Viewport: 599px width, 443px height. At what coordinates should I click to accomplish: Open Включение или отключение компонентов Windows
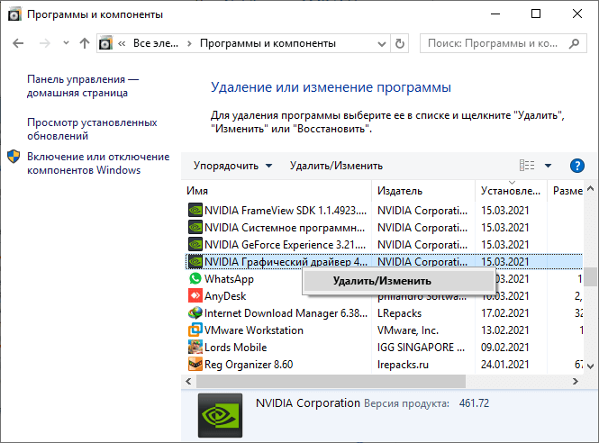coord(98,163)
